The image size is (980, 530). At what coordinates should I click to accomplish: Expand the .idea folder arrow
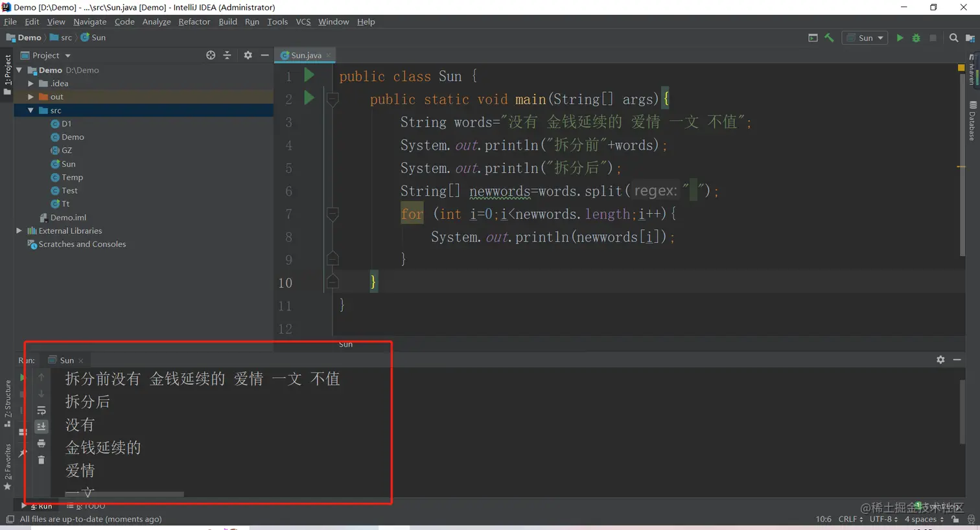point(30,84)
